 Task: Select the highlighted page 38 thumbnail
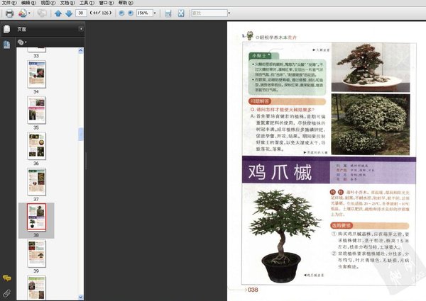[x=37, y=217]
